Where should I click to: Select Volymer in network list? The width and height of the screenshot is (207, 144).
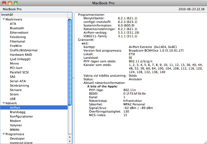click(x=16, y=125)
